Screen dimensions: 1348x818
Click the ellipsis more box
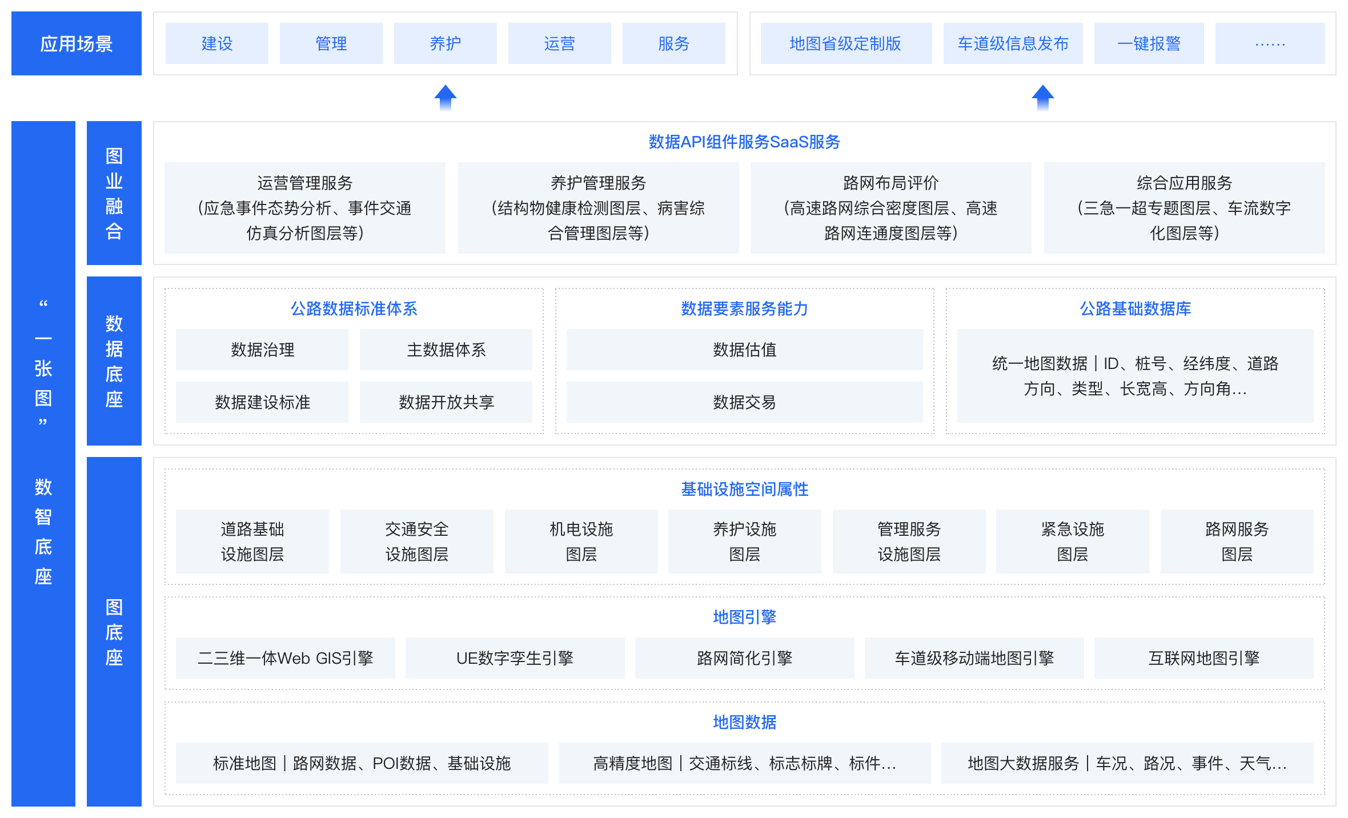(1270, 43)
